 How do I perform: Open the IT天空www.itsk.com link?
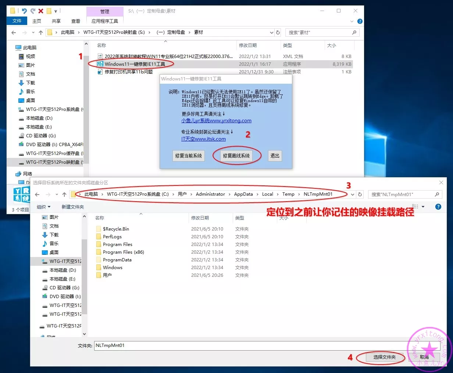[x=203, y=139]
